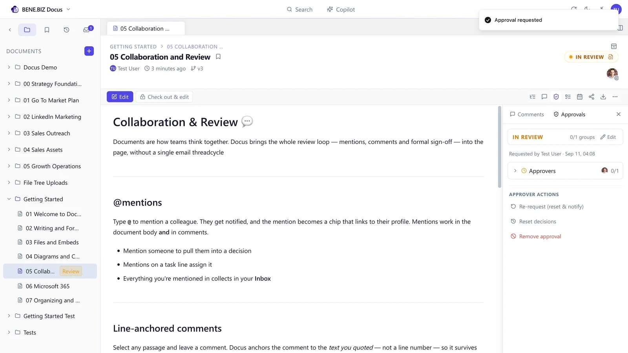Image resolution: width=628 pixels, height=353 pixels.
Task: Open the BENE.BIZ Docus workspace dropdown
Action: click(68, 9)
